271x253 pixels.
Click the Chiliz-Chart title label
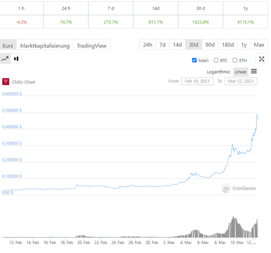(x=24, y=82)
